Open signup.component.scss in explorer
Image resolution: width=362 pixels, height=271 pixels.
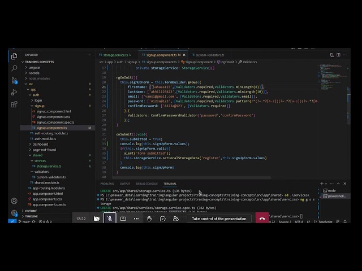click(53, 117)
